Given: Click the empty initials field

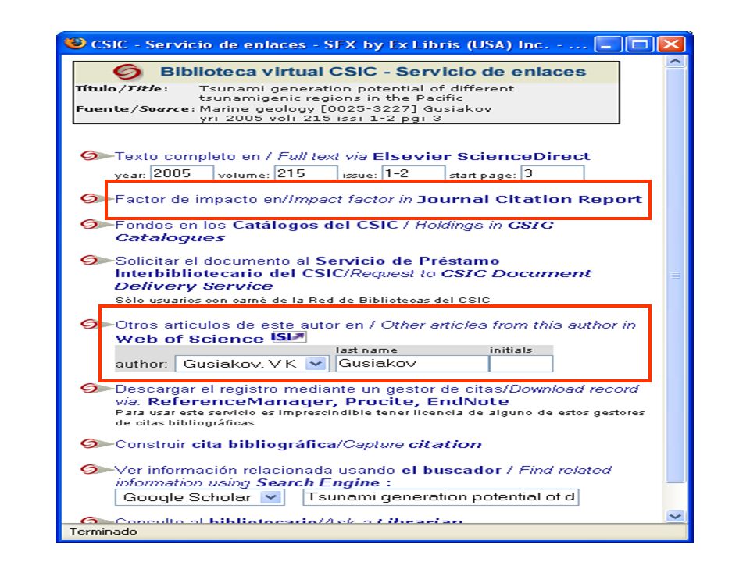Looking at the screenshot, I should [x=521, y=364].
